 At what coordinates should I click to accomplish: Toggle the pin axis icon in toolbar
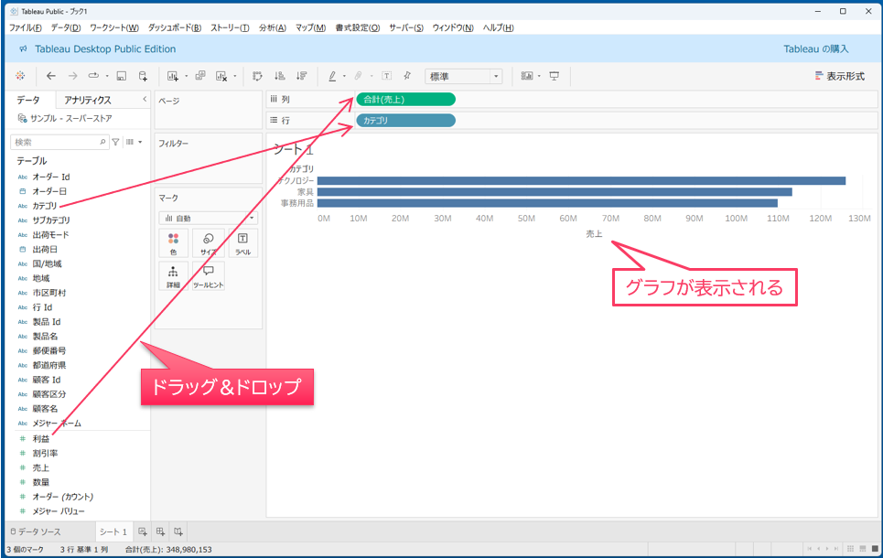coord(407,77)
